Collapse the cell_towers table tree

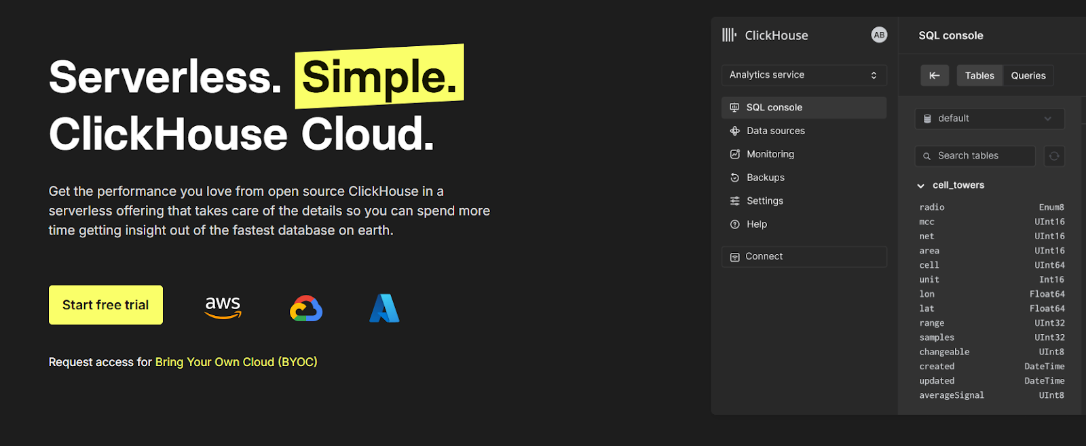(x=920, y=186)
